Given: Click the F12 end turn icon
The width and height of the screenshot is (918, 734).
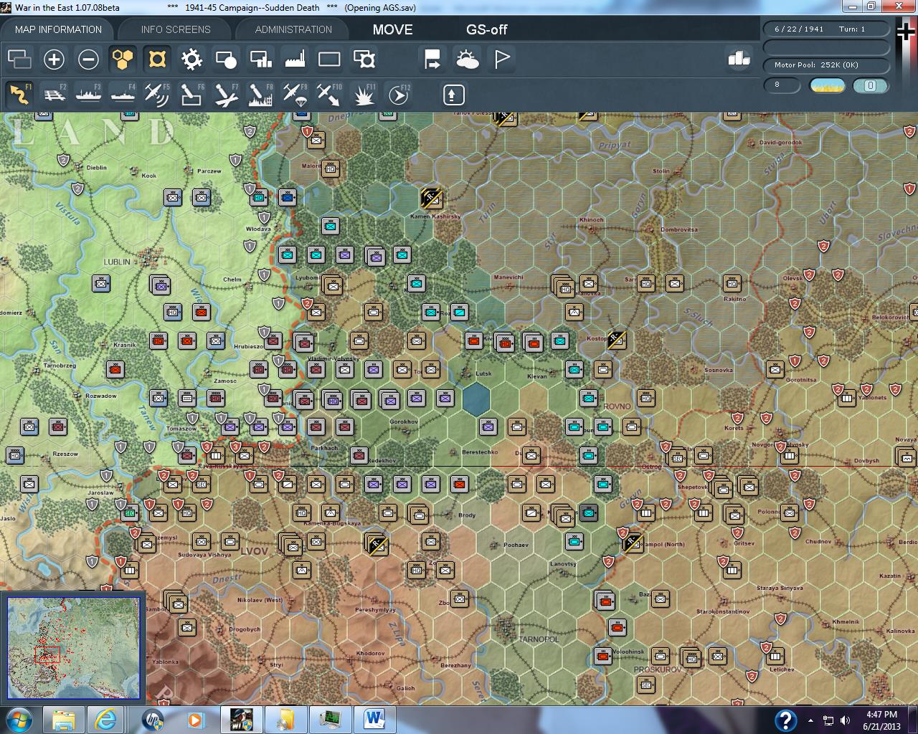Looking at the screenshot, I should pyautogui.click(x=399, y=95).
